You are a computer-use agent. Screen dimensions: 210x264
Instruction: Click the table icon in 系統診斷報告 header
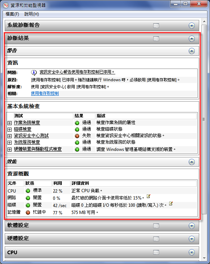point(156,26)
